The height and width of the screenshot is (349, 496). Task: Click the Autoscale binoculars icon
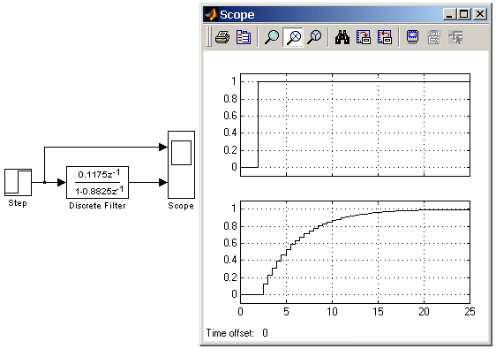(x=342, y=37)
